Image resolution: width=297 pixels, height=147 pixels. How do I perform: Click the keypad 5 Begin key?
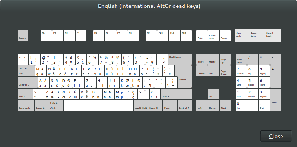[253, 82]
